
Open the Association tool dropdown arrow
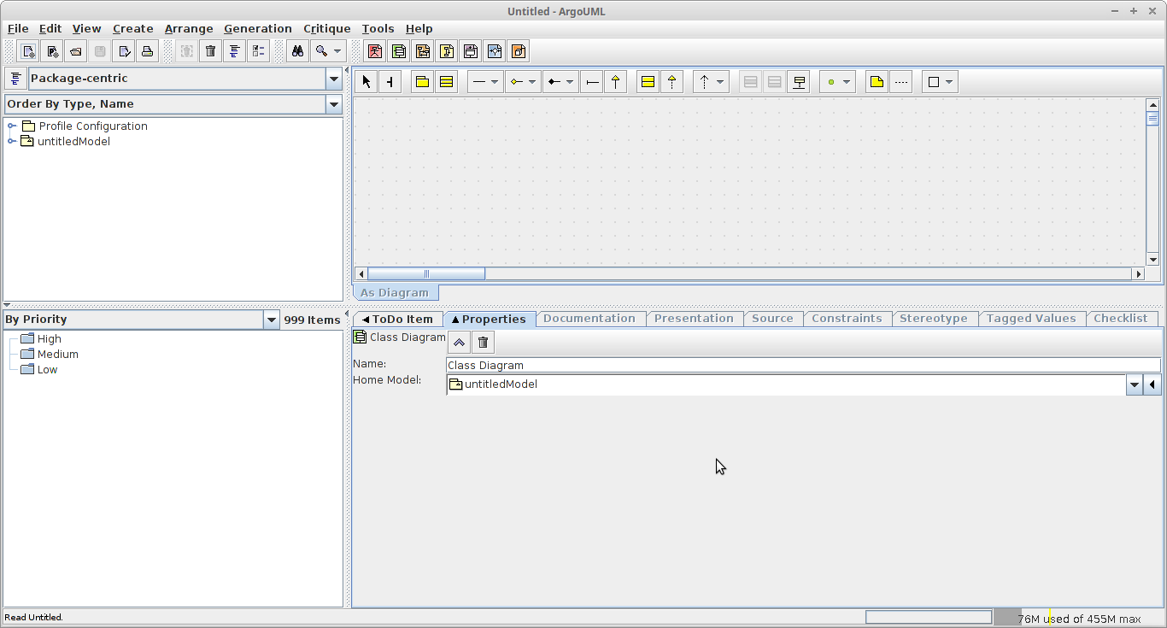[495, 82]
